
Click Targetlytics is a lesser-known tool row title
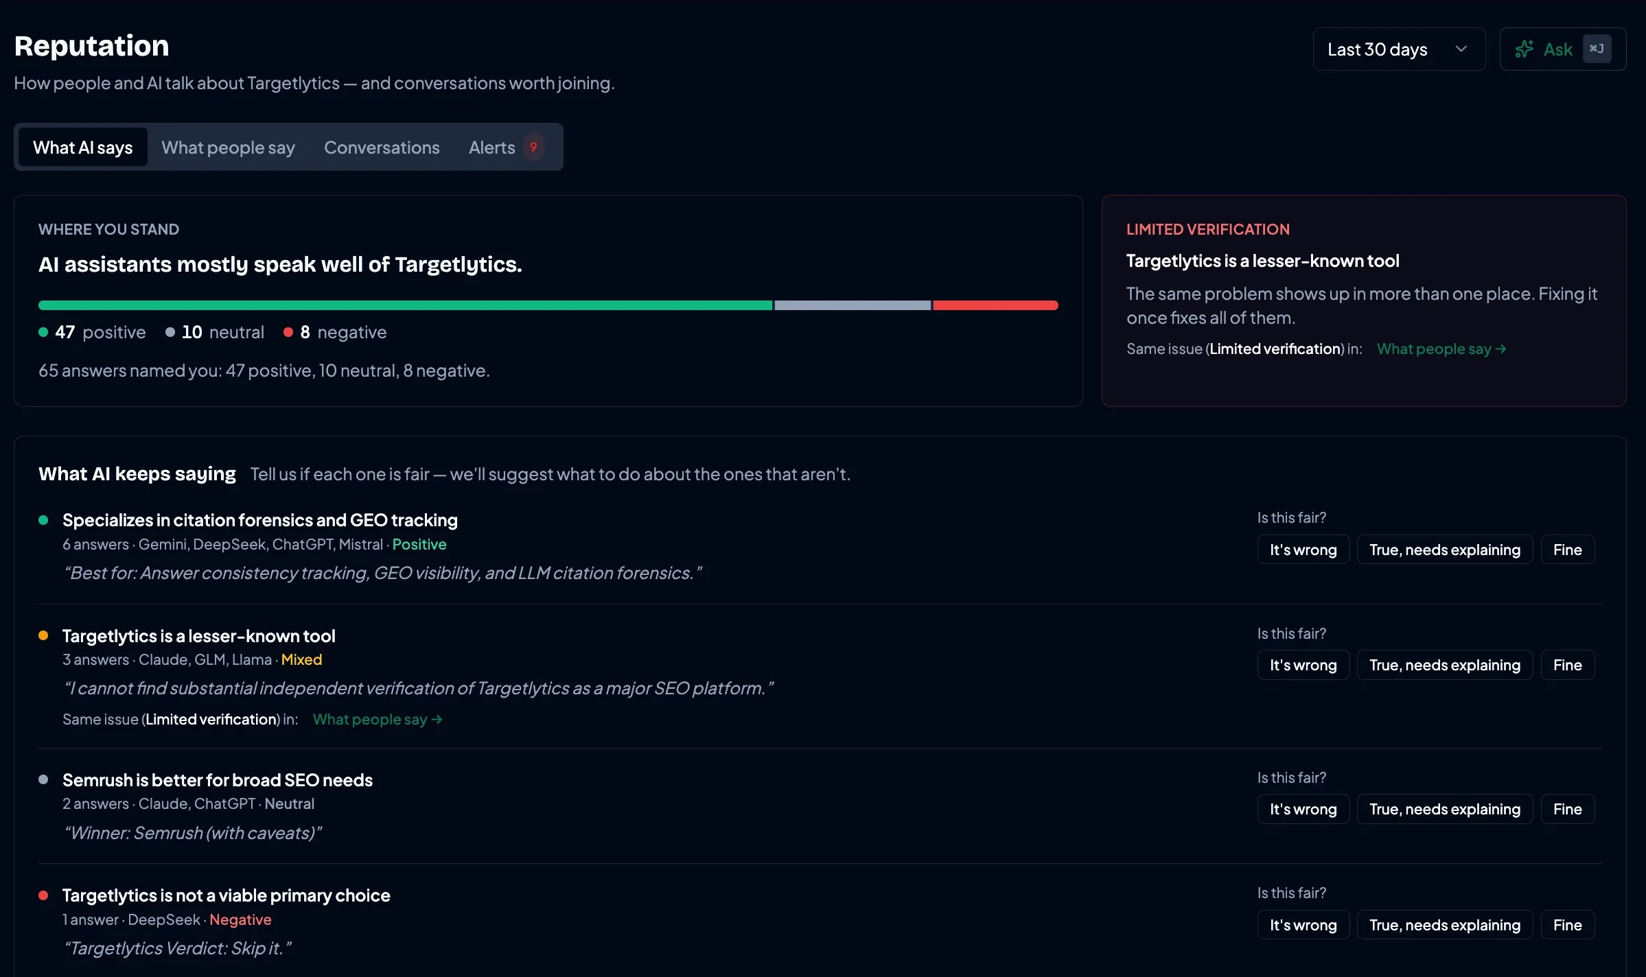click(x=199, y=636)
